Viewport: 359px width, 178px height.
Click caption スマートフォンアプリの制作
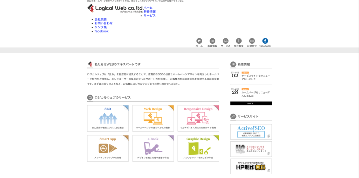point(108,158)
